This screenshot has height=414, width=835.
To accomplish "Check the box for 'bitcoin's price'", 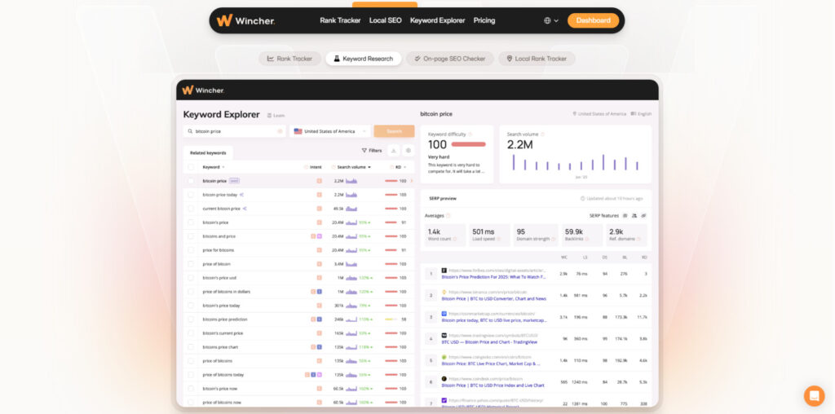I will [191, 222].
